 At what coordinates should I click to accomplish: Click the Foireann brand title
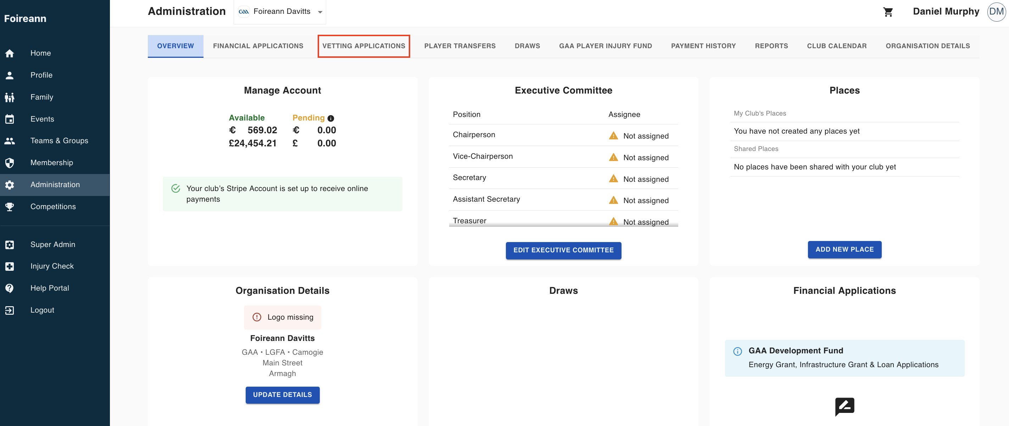(25, 19)
